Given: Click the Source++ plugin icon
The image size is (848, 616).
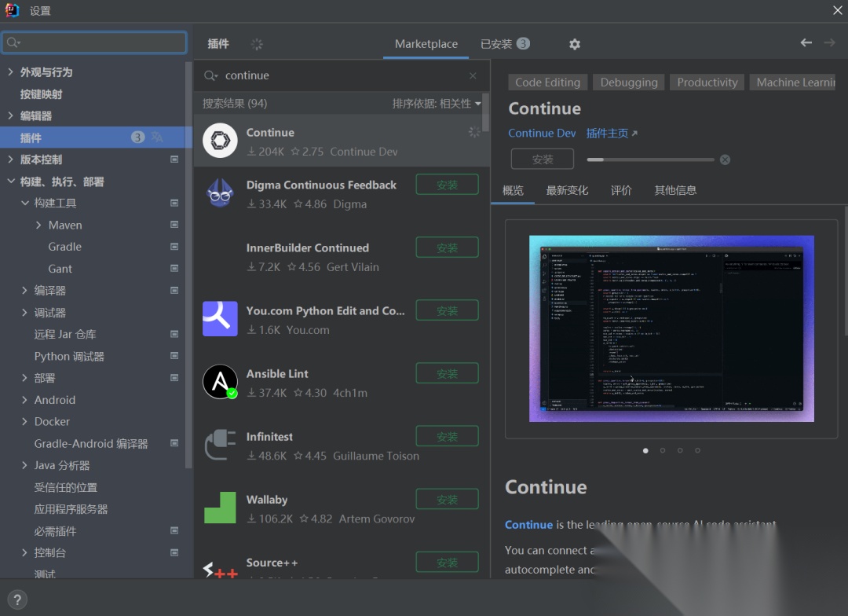Looking at the screenshot, I should (x=220, y=570).
